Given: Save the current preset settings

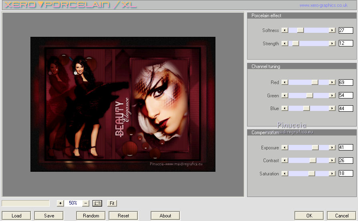Looking at the screenshot, I should [x=49, y=216].
